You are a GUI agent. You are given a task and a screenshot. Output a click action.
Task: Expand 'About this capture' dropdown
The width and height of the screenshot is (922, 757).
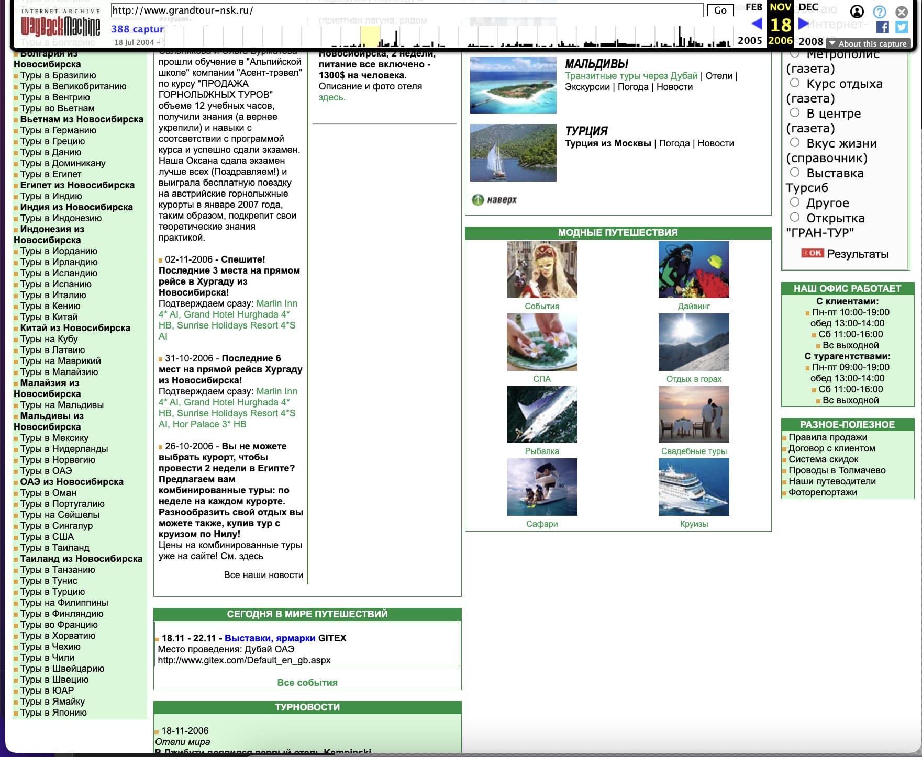pyautogui.click(x=868, y=44)
